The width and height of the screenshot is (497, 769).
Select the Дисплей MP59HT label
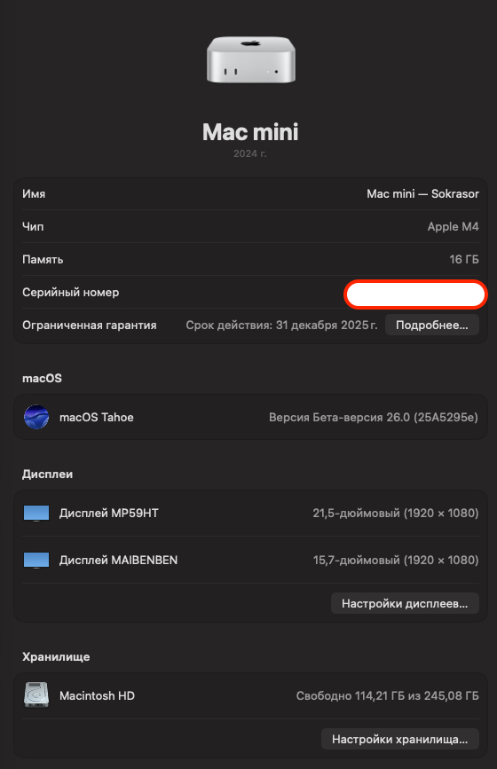click(109, 513)
